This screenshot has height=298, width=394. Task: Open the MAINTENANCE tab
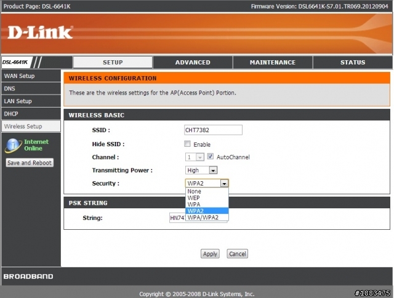(273, 63)
